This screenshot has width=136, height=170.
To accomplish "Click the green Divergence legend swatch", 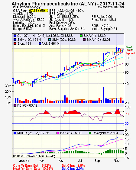I will tap(90, 133).
